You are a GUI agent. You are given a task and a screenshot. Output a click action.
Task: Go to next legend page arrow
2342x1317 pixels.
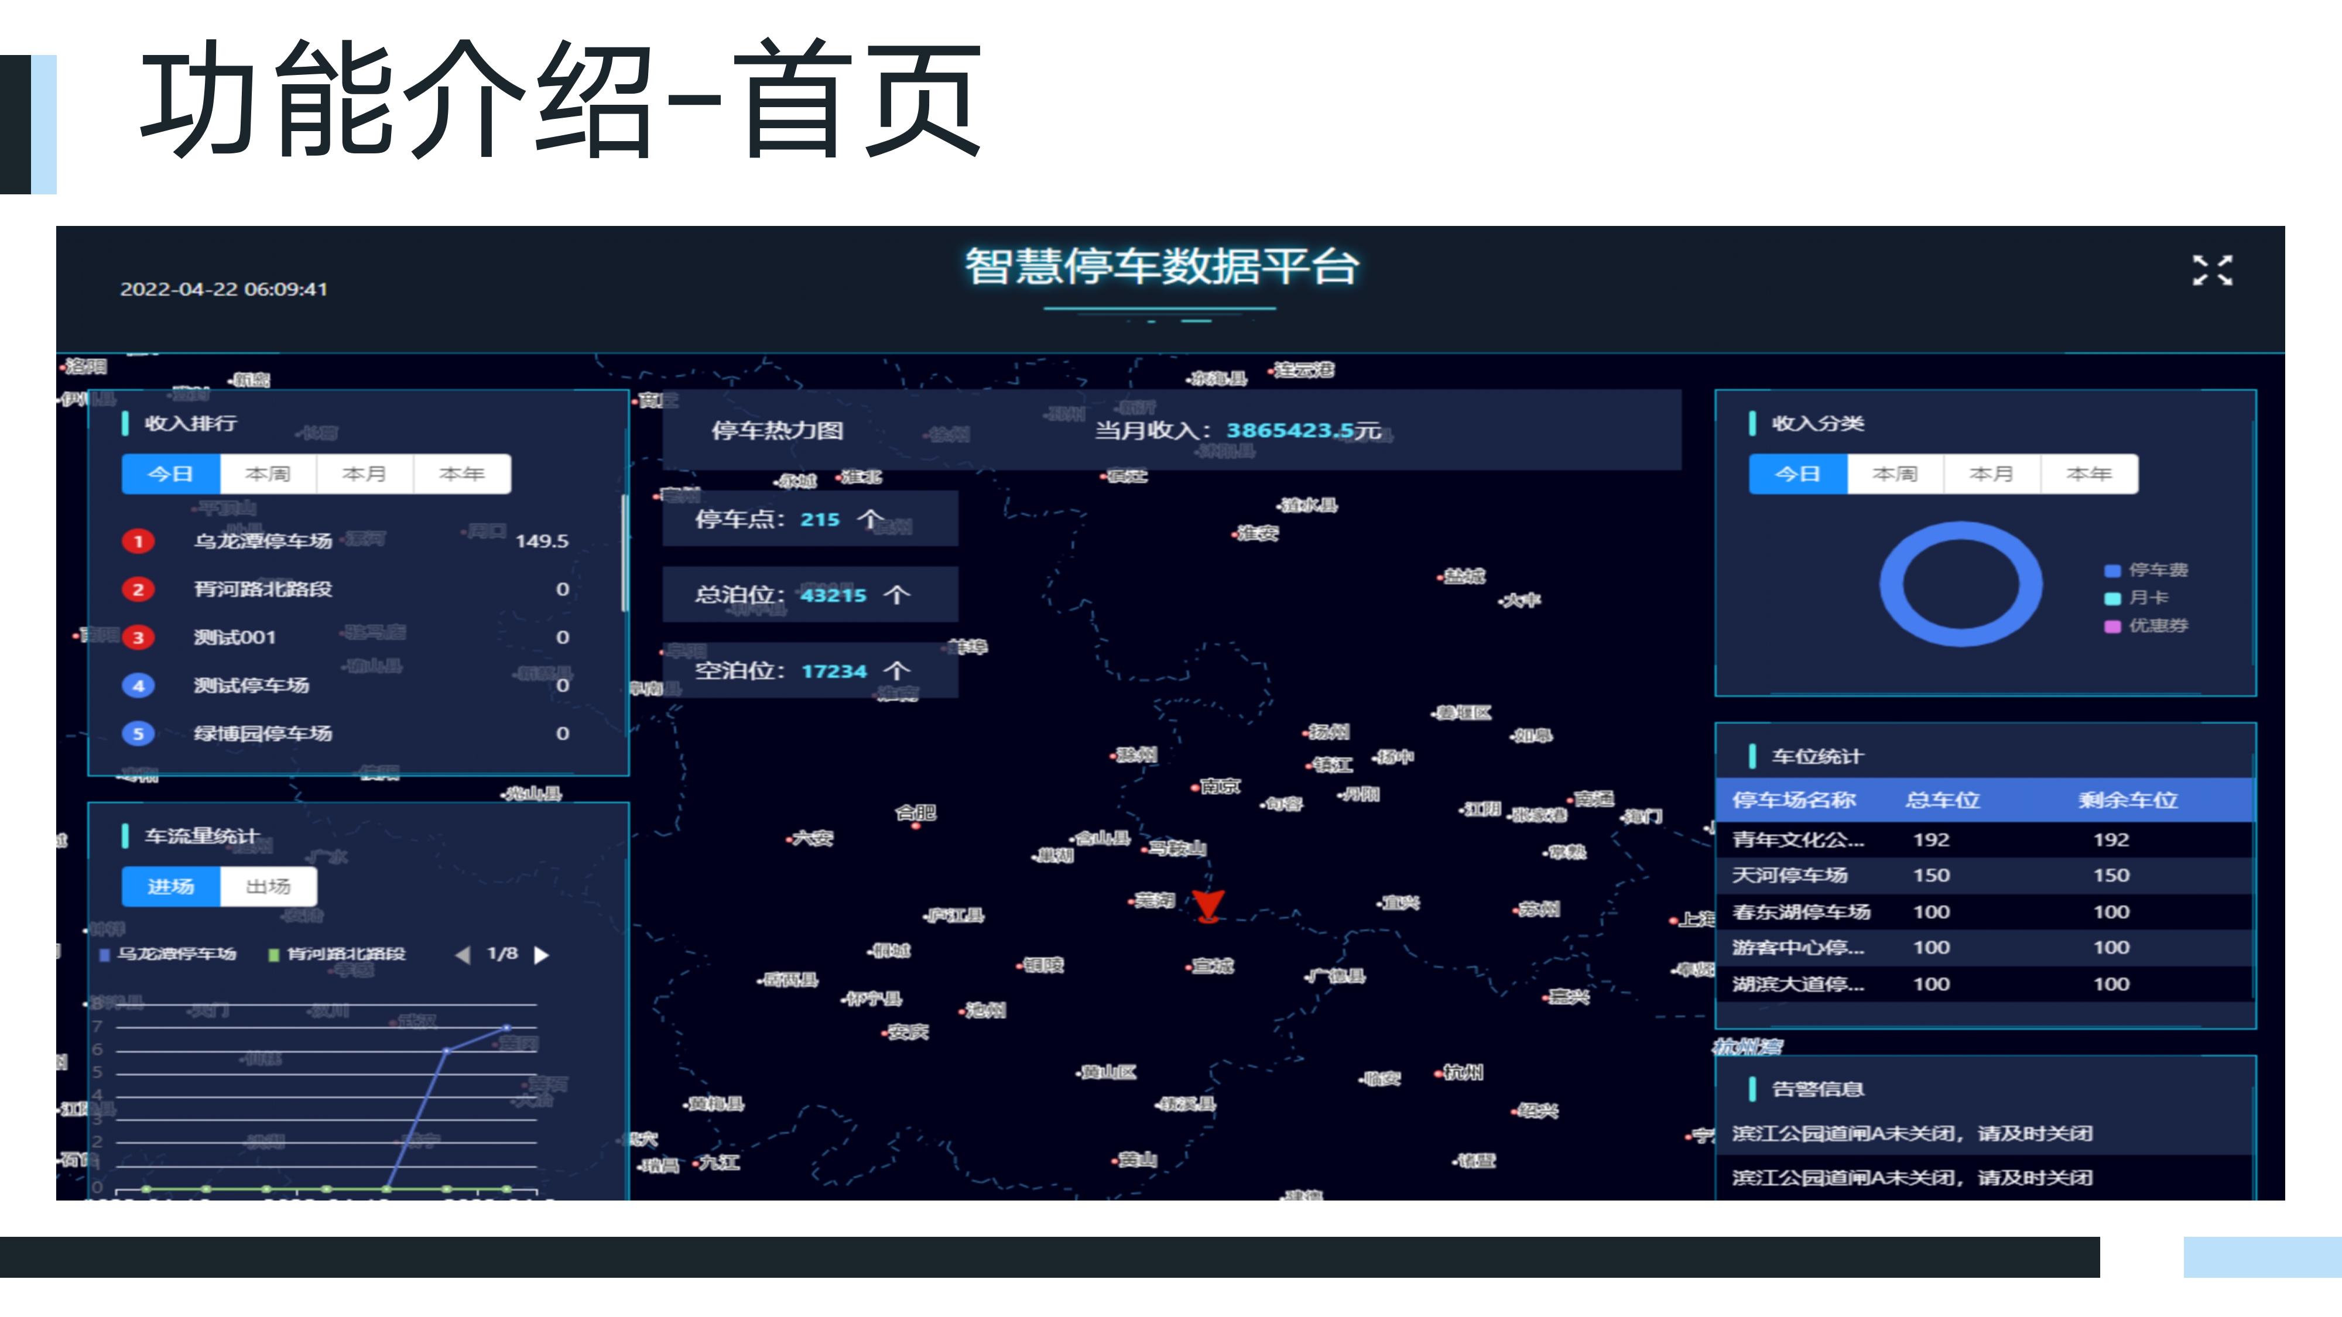tap(541, 954)
